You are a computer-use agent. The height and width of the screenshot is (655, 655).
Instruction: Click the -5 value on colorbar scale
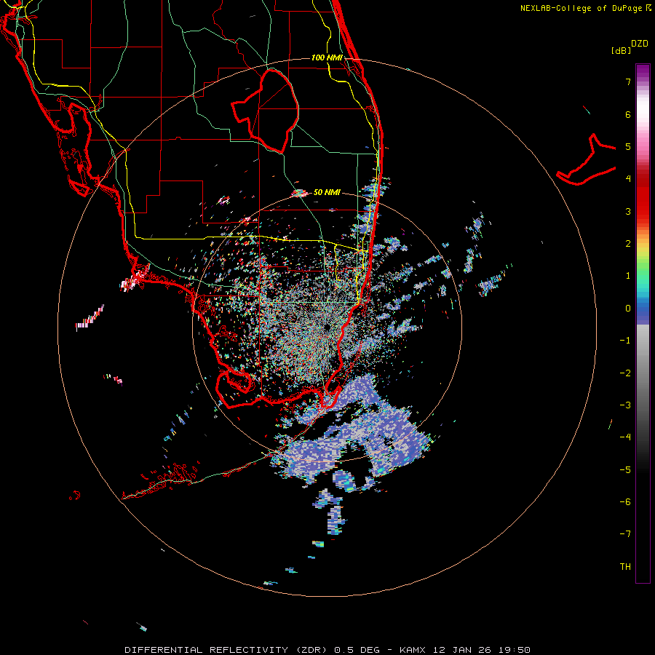pos(625,470)
